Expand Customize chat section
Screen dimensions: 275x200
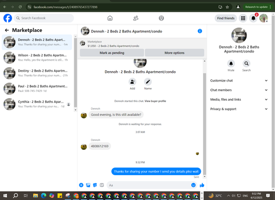tap(239, 80)
